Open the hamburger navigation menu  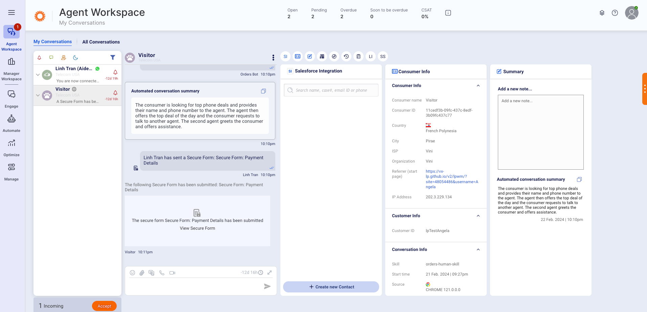pyautogui.click(x=11, y=12)
